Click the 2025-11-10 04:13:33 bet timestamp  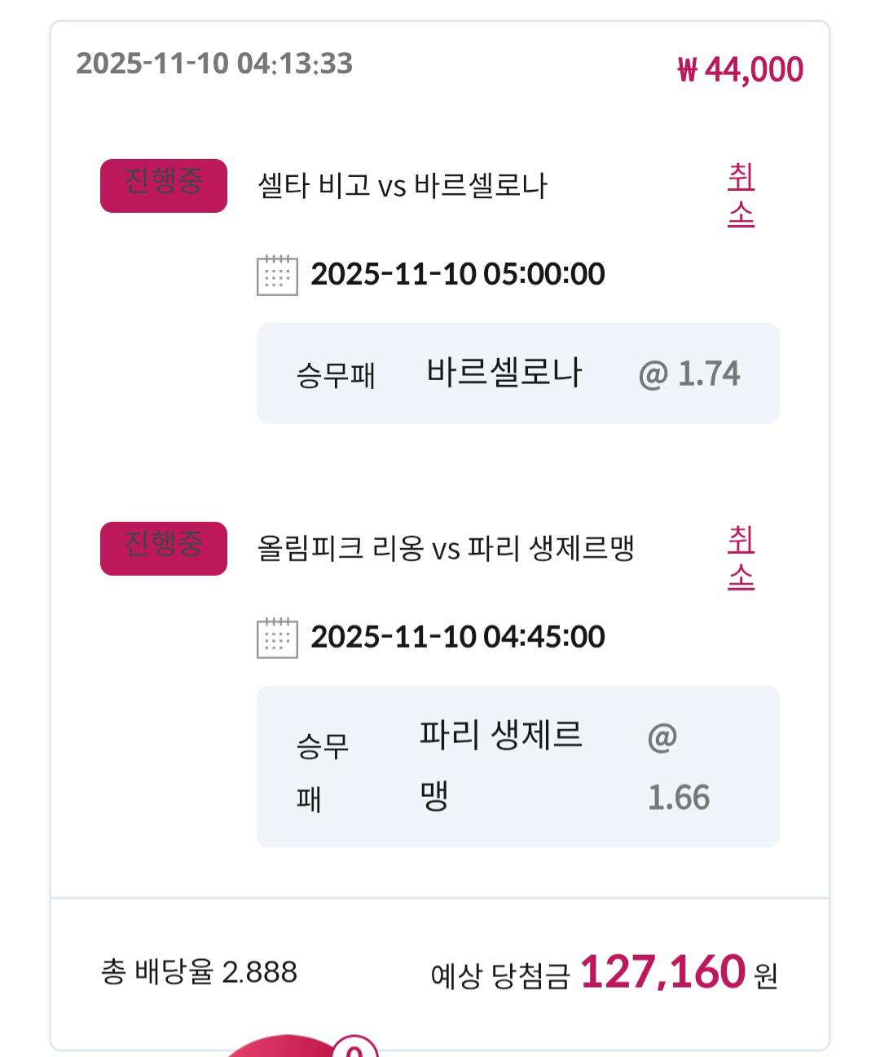pos(214,64)
